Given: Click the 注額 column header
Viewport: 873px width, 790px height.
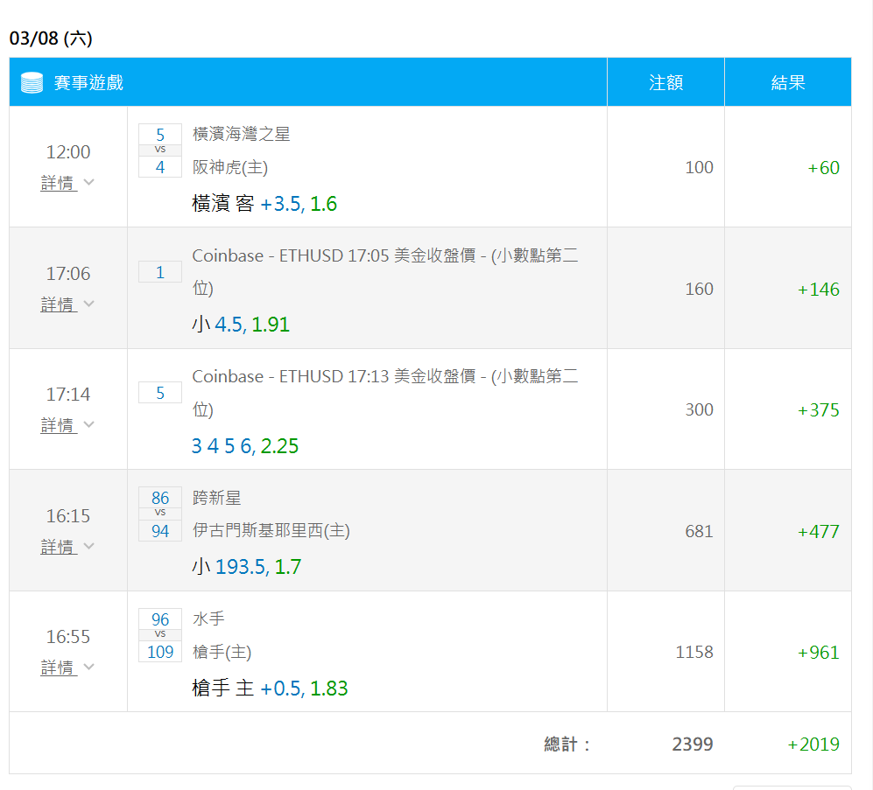Looking at the screenshot, I should point(665,82).
